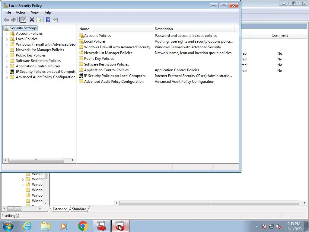The image size is (309, 232).
Task: Click the network connection tray icon
Action: coord(271,227)
